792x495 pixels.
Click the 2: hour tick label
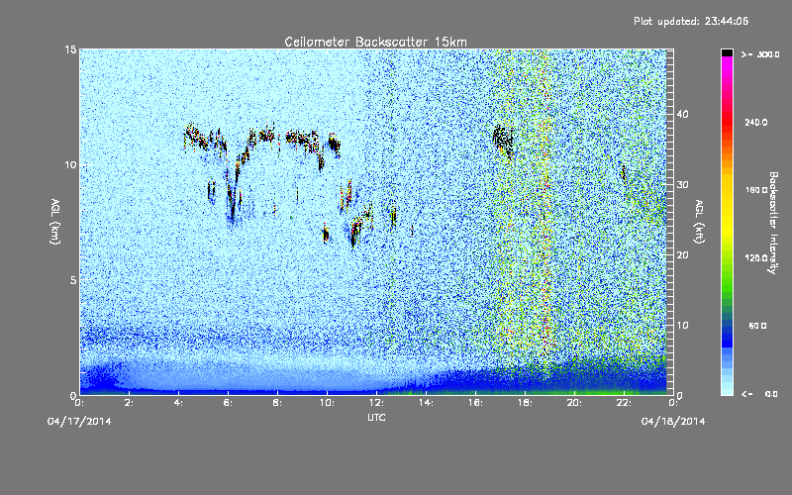(x=129, y=403)
